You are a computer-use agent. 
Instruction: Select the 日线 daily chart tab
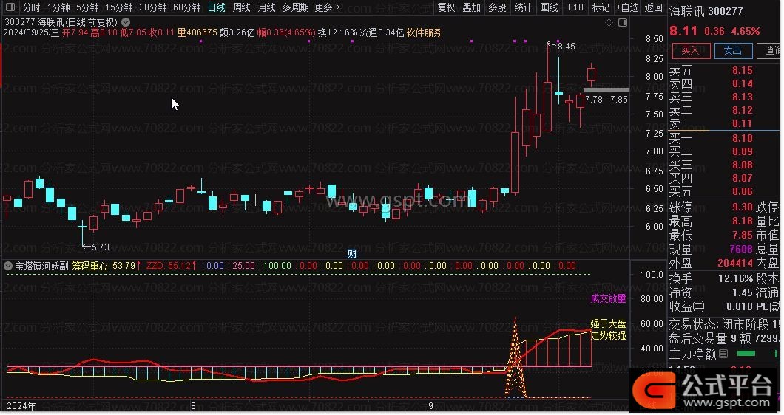[x=217, y=7]
